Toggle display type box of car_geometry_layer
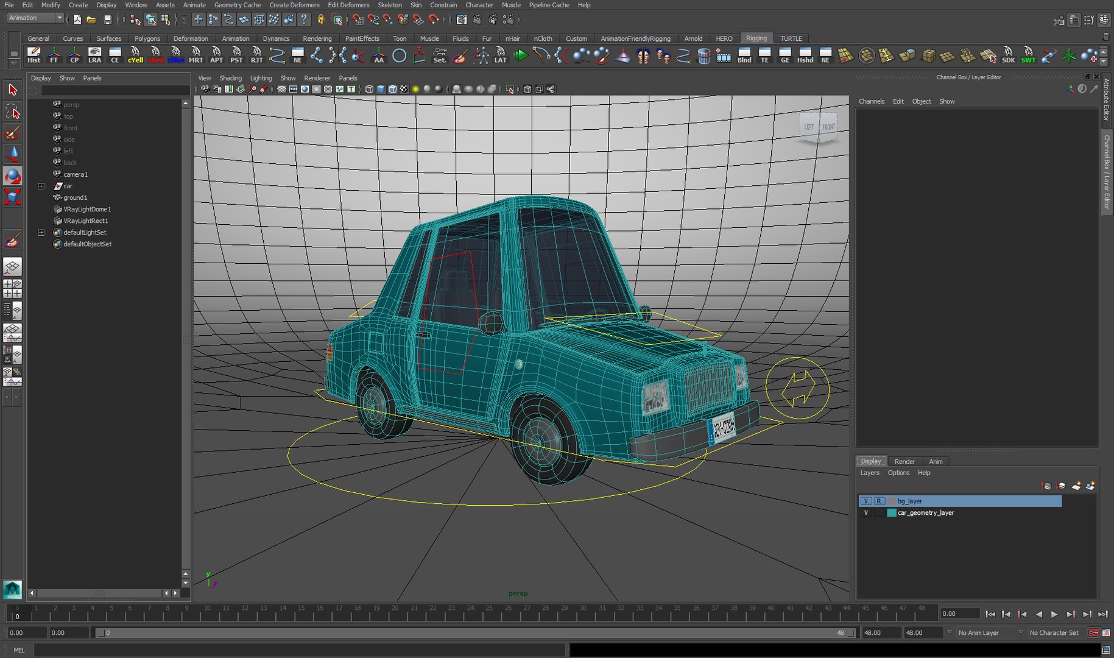The height and width of the screenshot is (658, 1114). click(x=879, y=512)
